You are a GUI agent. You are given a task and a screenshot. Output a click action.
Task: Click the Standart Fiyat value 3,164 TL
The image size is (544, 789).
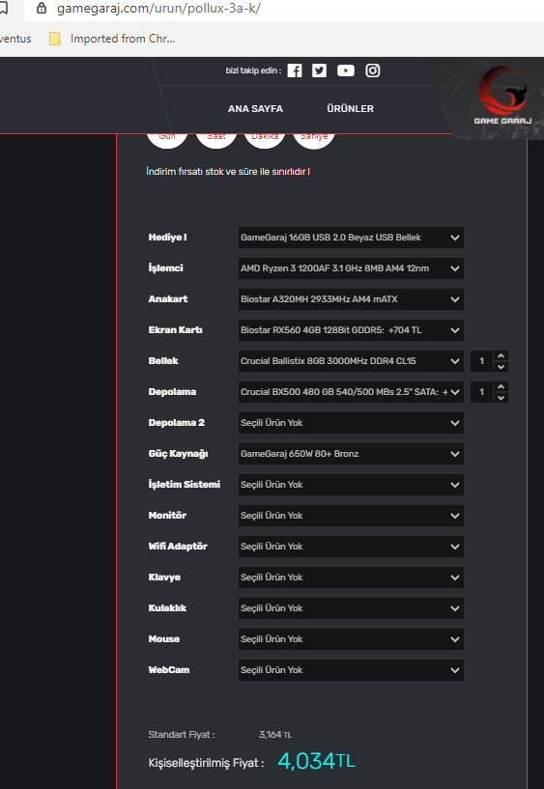click(275, 735)
